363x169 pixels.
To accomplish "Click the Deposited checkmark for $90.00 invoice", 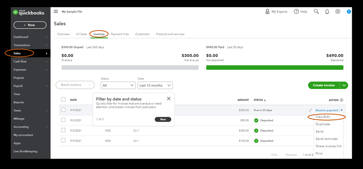I will (256, 121).
